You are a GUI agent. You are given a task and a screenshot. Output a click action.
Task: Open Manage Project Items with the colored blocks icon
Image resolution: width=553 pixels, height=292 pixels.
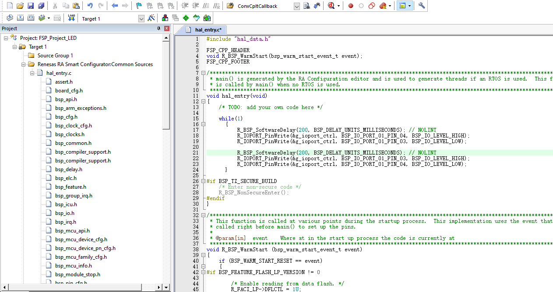coord(165,18)
